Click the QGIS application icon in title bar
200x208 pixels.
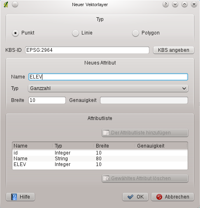[6, 5]
